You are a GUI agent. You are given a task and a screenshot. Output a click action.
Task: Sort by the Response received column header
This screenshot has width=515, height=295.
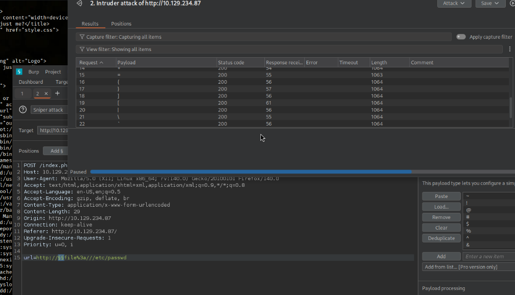284,62
